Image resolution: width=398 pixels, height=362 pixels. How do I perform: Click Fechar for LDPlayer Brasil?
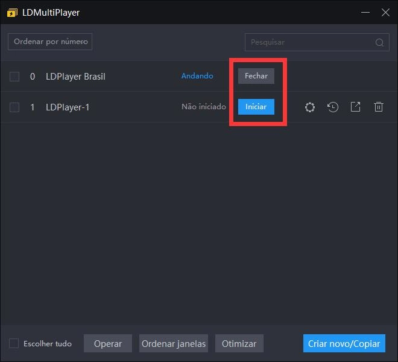[256, 76]
